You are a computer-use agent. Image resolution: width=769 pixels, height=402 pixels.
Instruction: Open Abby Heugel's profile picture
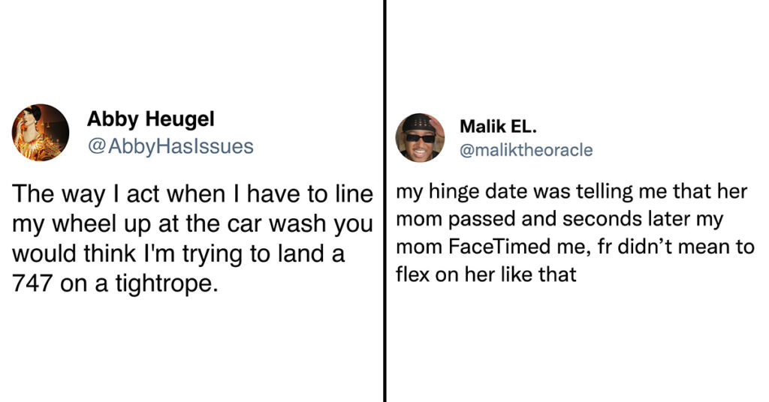click(41, 132)
